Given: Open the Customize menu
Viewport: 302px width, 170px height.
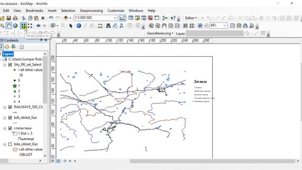Looking at the screenshot, I should (x=116, y=10).
